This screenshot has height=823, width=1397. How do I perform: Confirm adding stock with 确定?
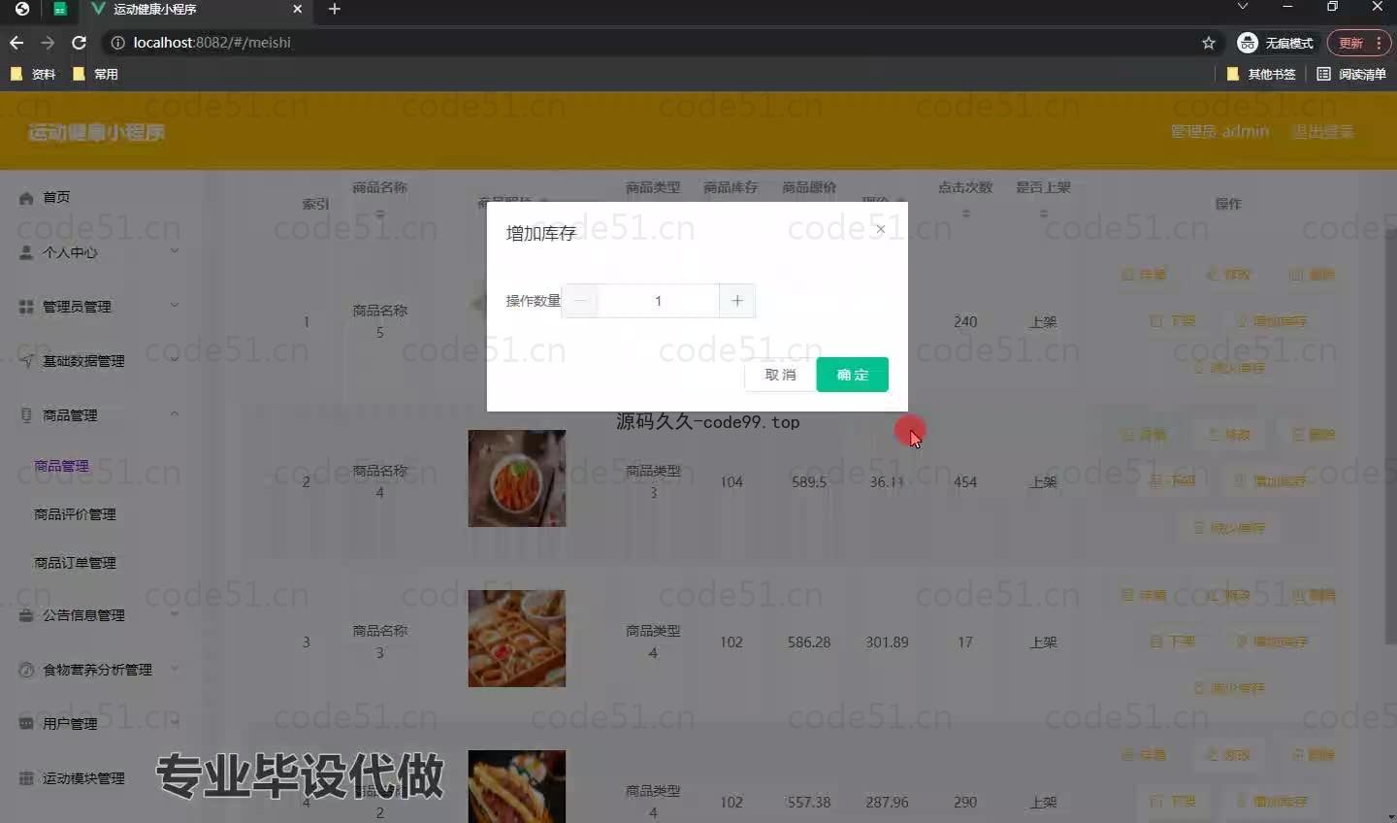point(853,375)
